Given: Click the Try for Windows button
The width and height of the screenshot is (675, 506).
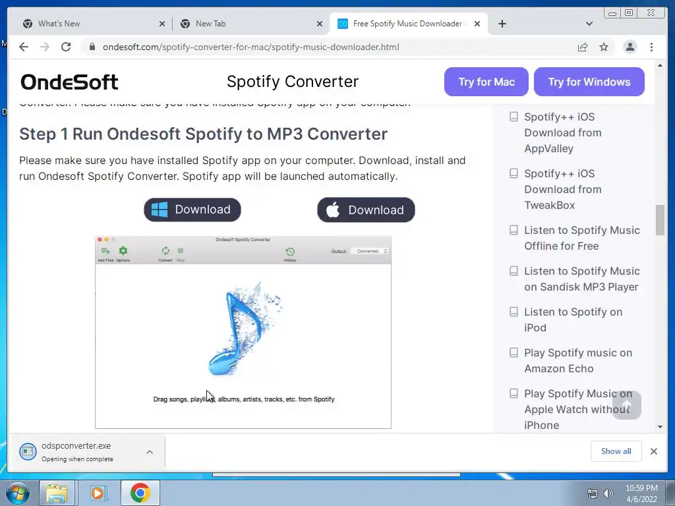Looking at the screenshot, I should point(589,82).
